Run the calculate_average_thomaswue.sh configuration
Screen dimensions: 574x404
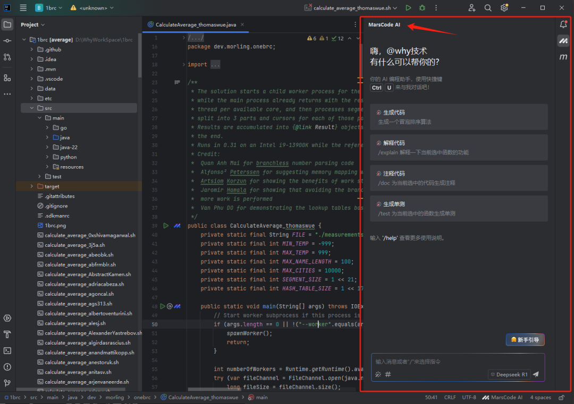point(408,7)
